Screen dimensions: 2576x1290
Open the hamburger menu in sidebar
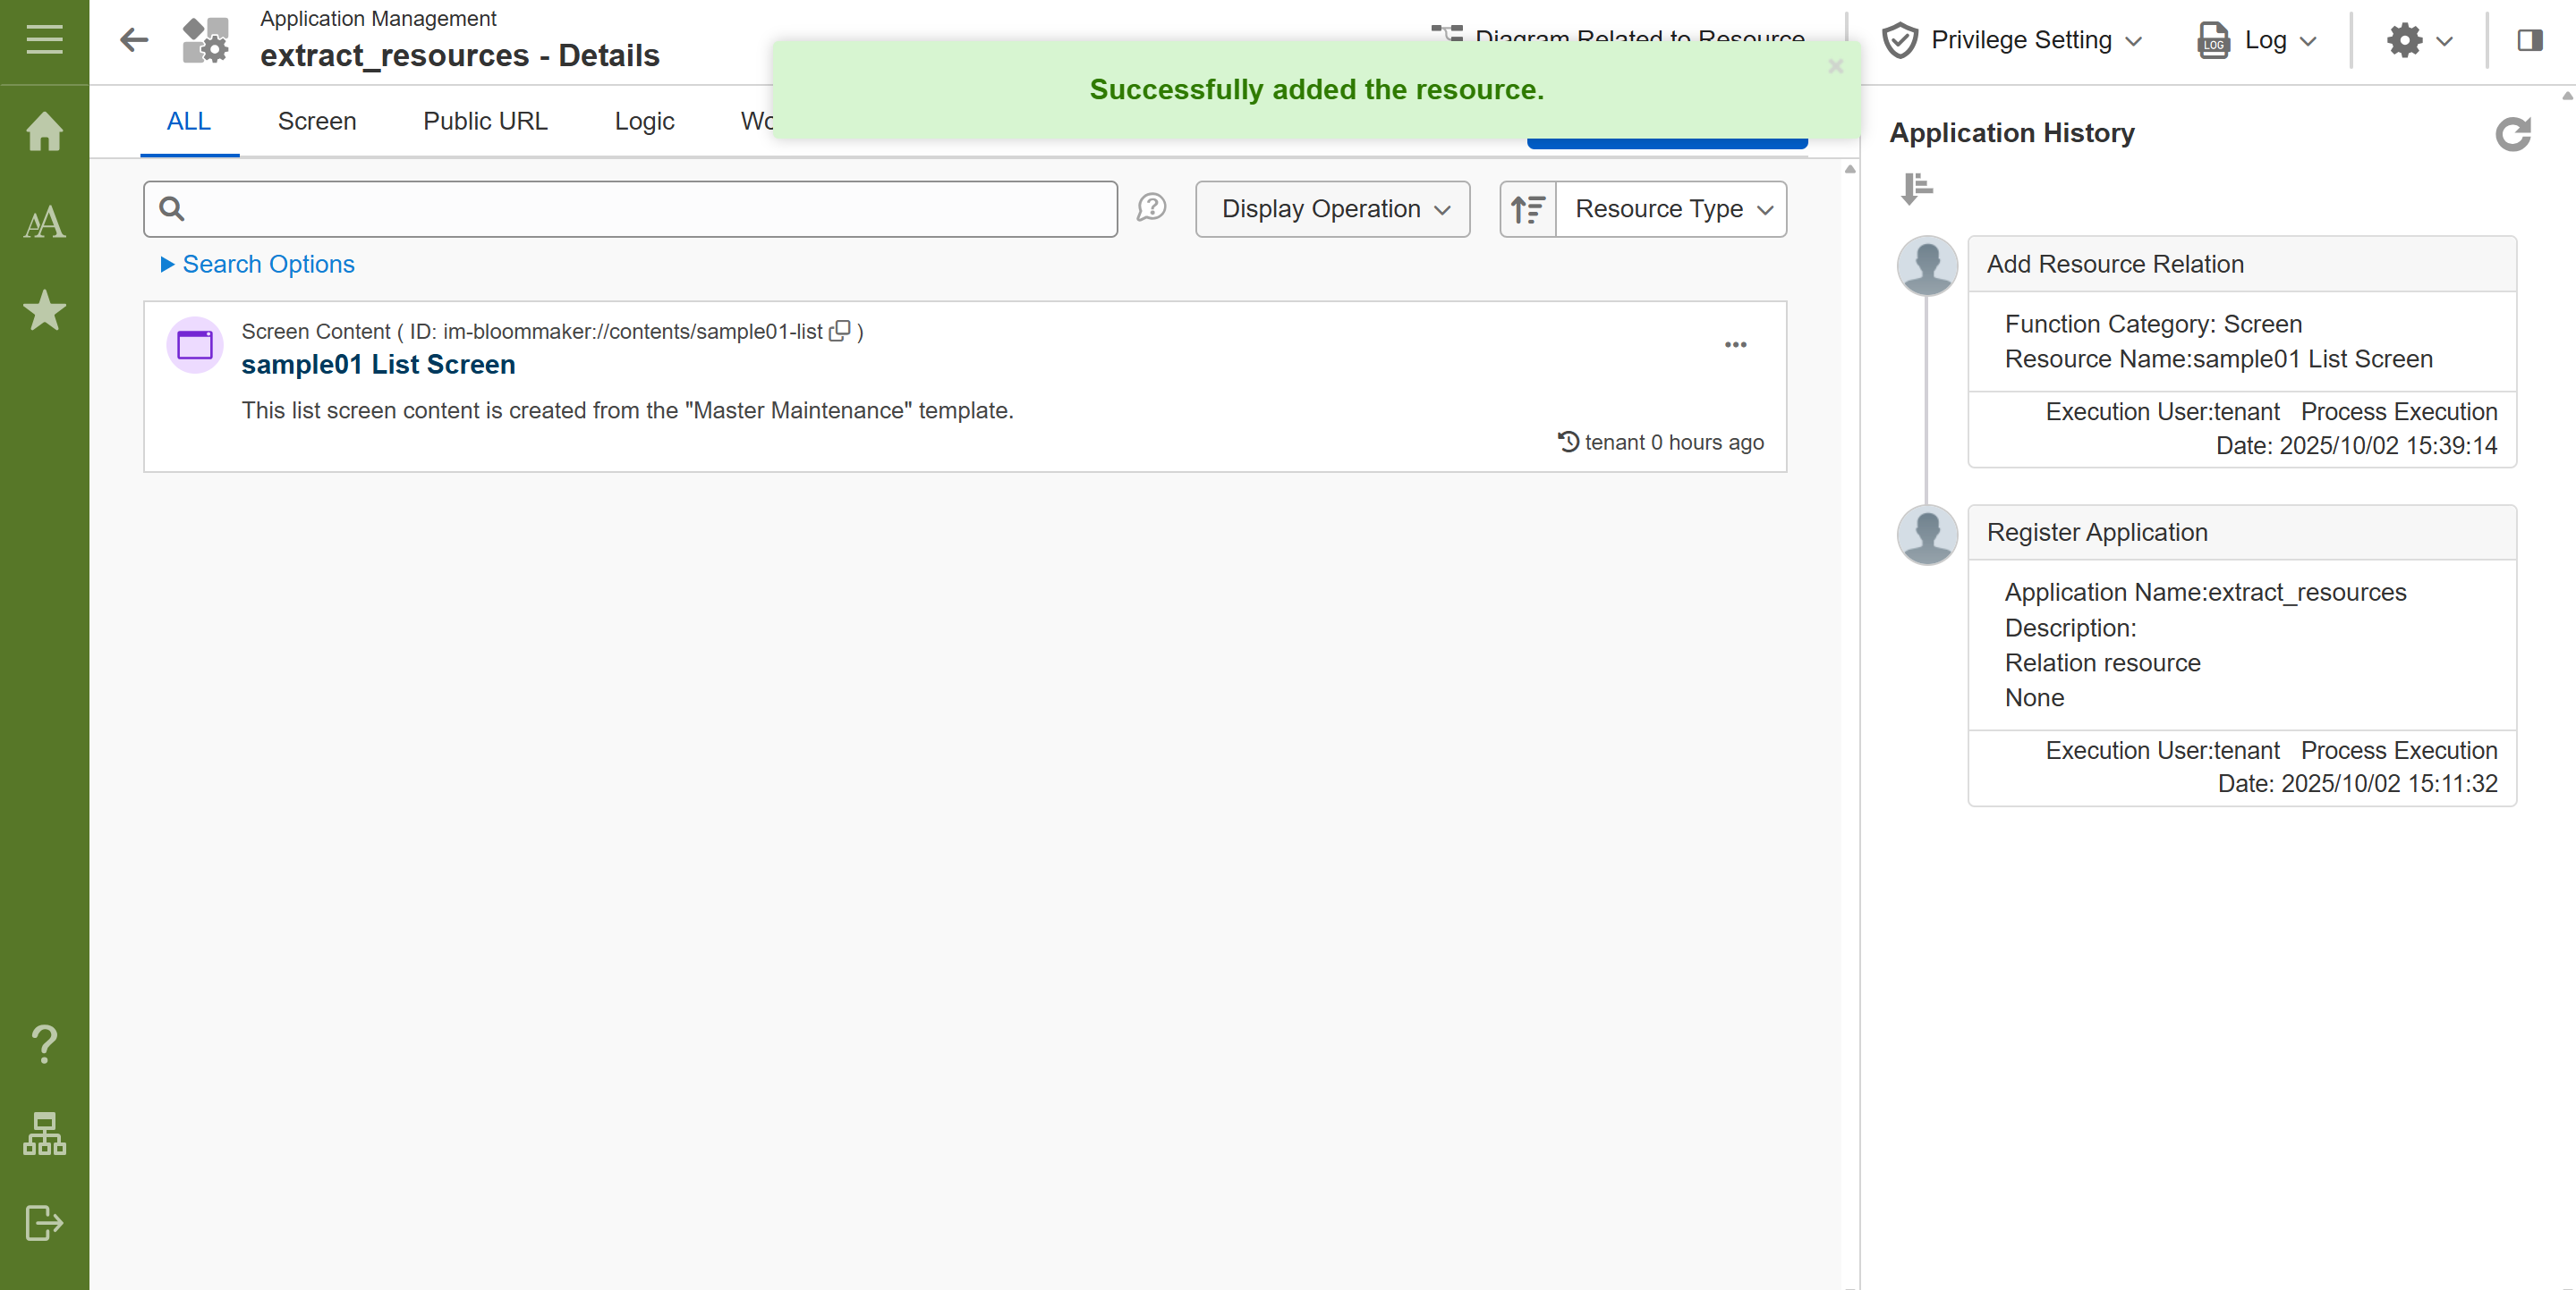pyautogui.click(x=44, y=40)
